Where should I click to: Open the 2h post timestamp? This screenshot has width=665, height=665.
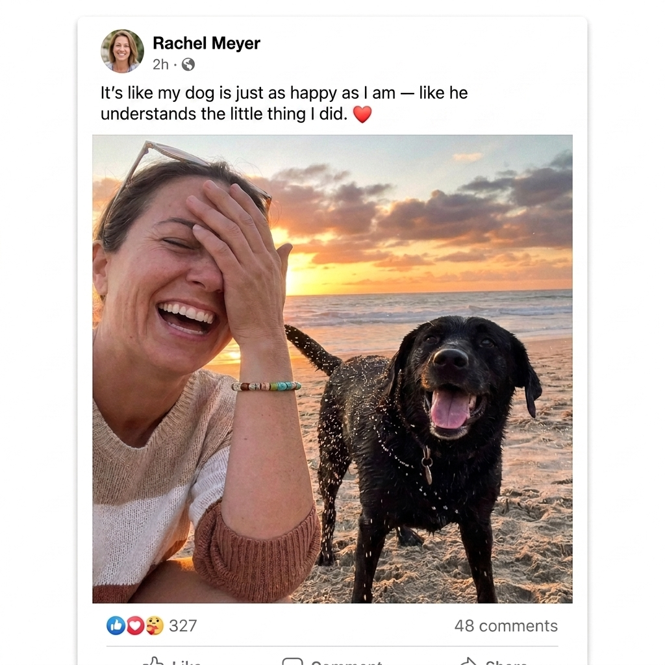(160, 64)
